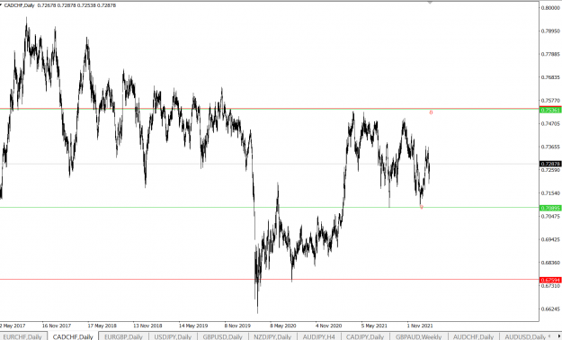Click the 4 Nov 2020 date label
This screenshot has height=340, width=562.
click(x=329, y=326)
